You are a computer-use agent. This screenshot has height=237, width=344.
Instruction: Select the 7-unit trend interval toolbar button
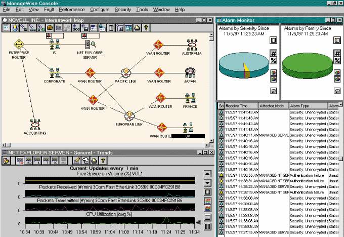tap(46, 161)
